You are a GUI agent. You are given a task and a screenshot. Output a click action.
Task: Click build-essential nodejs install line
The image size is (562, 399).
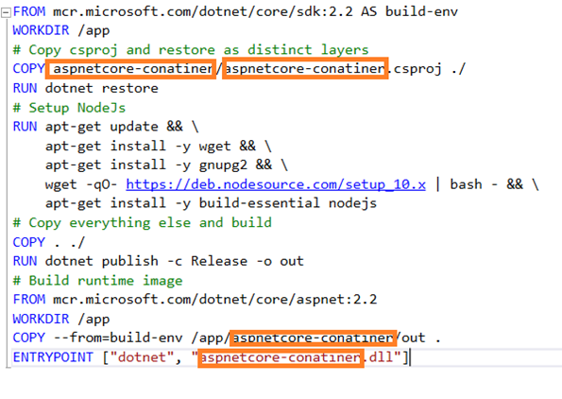[x=211, y=203]
